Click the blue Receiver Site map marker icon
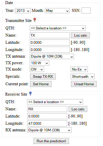The width and height of the screenshot is (103, 146). tap(30, 94)
